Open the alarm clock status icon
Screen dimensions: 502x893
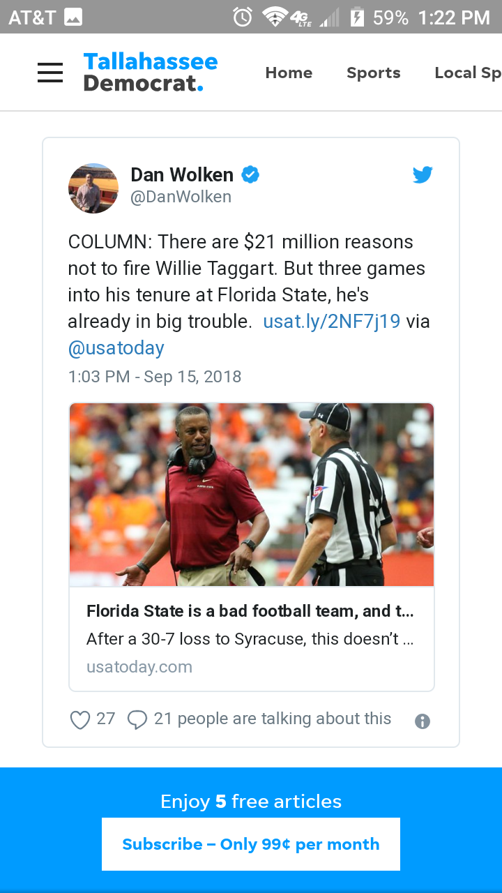243,17
